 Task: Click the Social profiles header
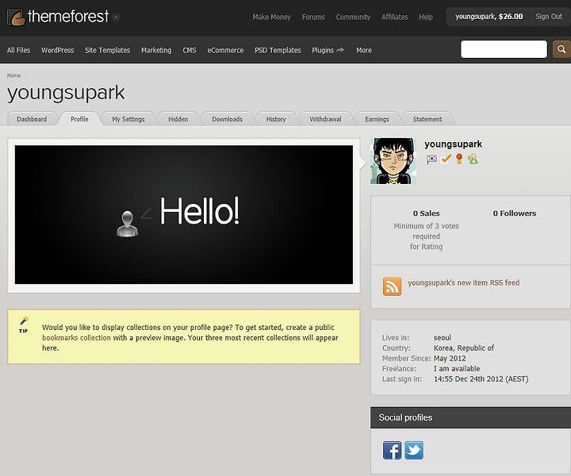point(470,417)
